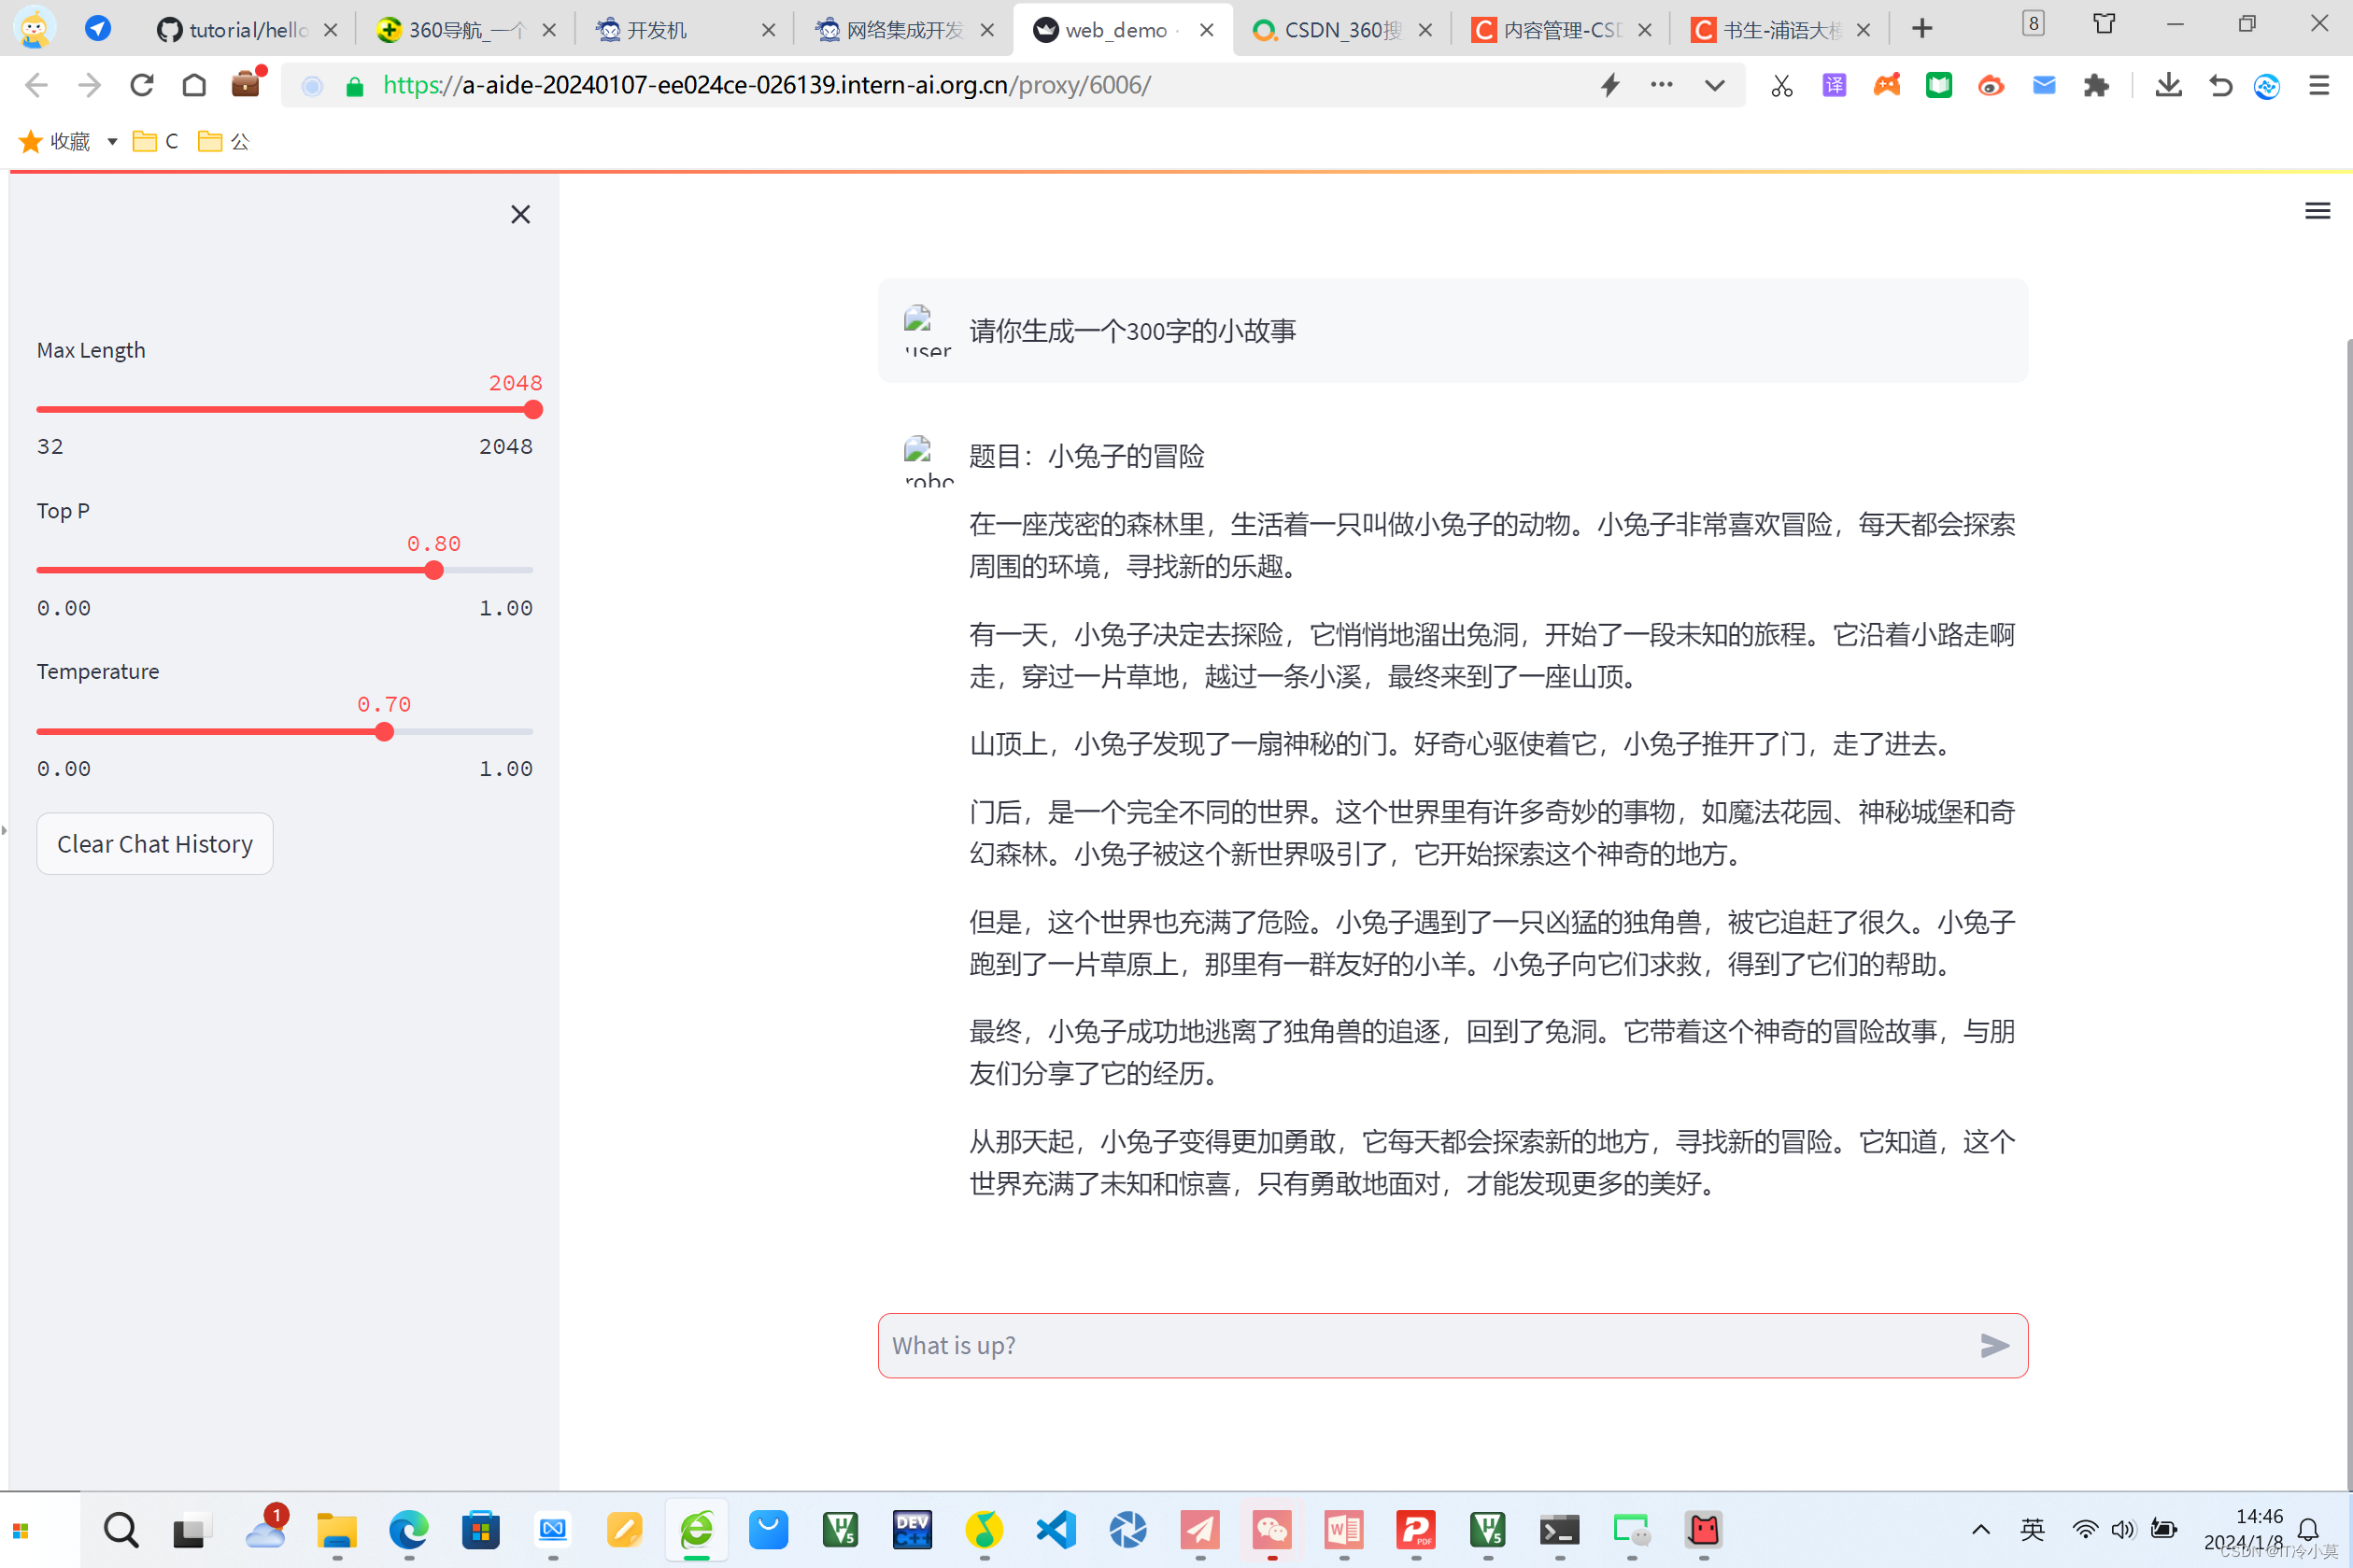2353x1568 pixels.
Task: Click the lightning speed mode icon
Action: click(1610, 86)
